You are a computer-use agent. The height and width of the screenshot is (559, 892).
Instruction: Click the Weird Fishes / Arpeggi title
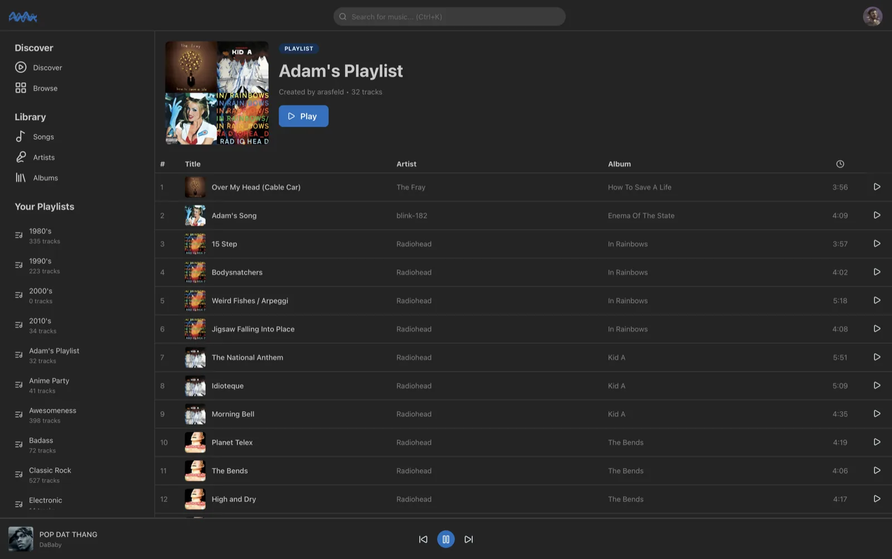(x=250, y=301)
